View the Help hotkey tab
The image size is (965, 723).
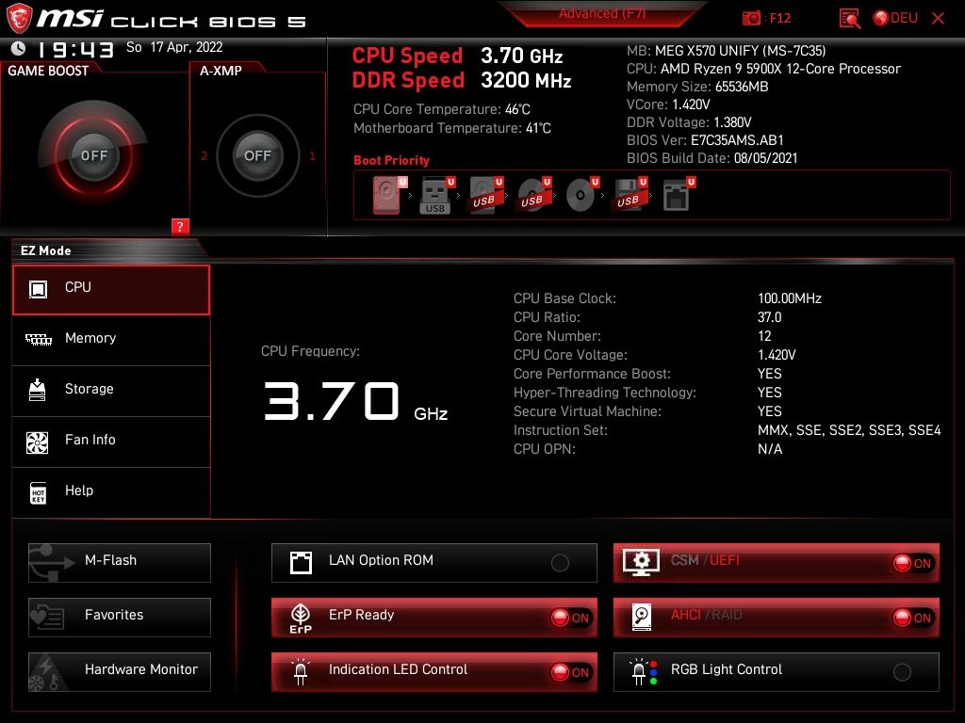pyautogui.click(x=111, y=492)
